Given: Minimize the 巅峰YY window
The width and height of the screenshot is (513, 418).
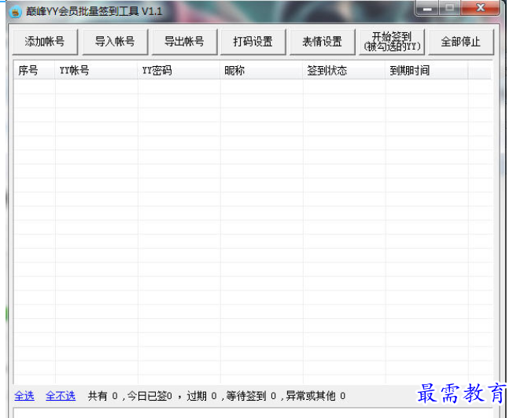Looking at the screenshot, I should click(427, 8).
